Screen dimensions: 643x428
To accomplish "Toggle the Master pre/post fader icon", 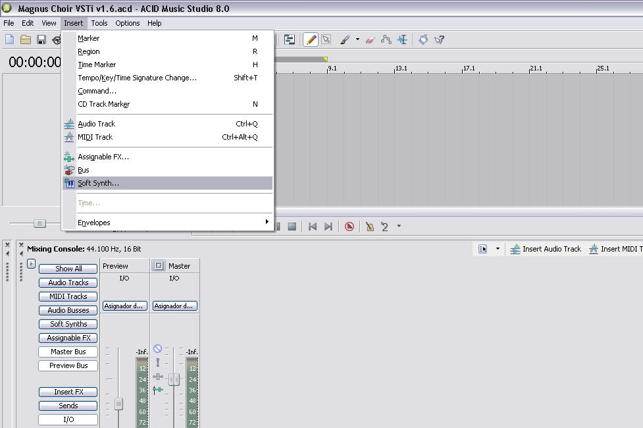I will tap(158, 389).
